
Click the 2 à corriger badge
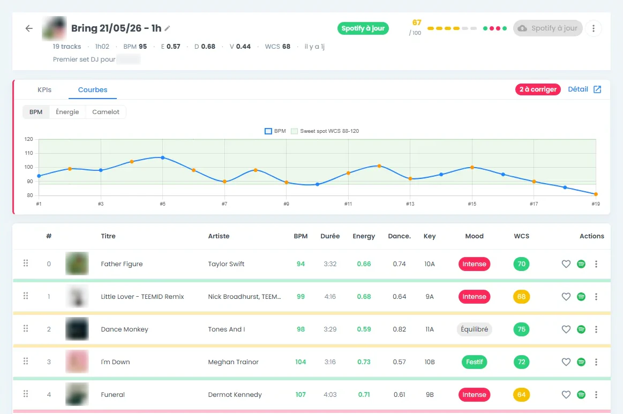point(538,89)
